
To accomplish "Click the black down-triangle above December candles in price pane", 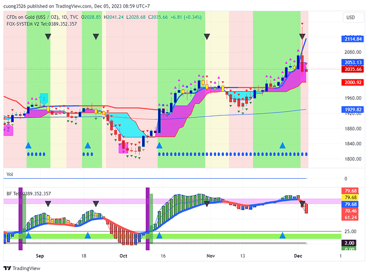I will 302,36.
